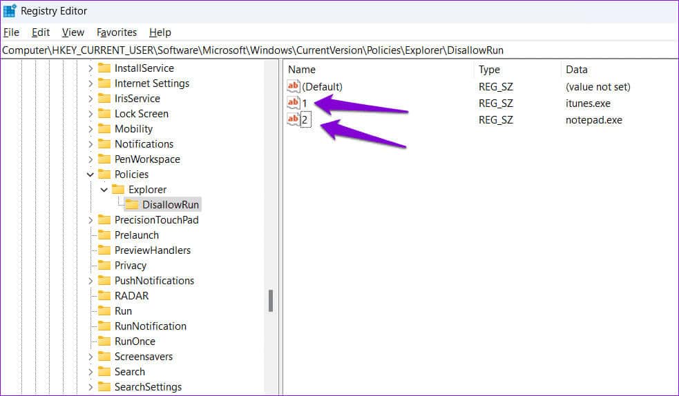Select the Run folder icon
This screenshot has height=396, width=679.
tap(104, 310)
